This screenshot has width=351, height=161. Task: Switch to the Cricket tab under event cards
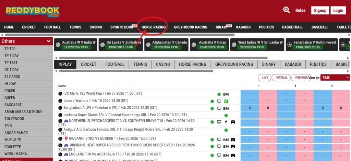coord(88,64)
